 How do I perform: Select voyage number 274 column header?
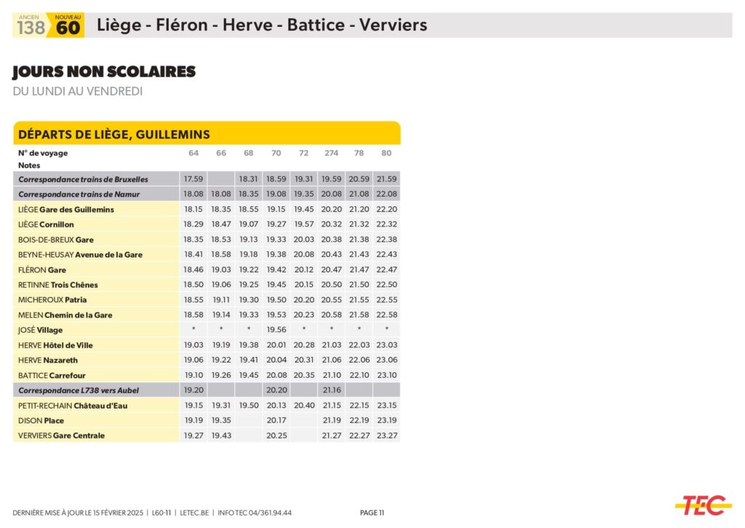coord(331,153)
